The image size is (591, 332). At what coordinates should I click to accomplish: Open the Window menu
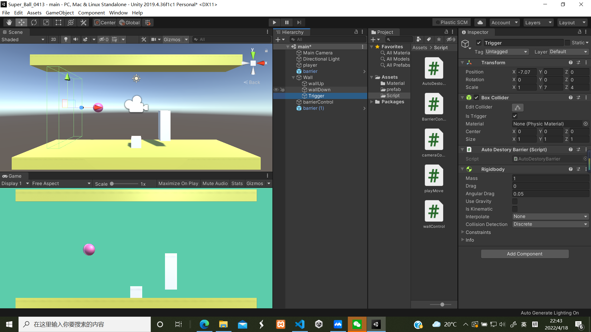[x=118, y=13]
